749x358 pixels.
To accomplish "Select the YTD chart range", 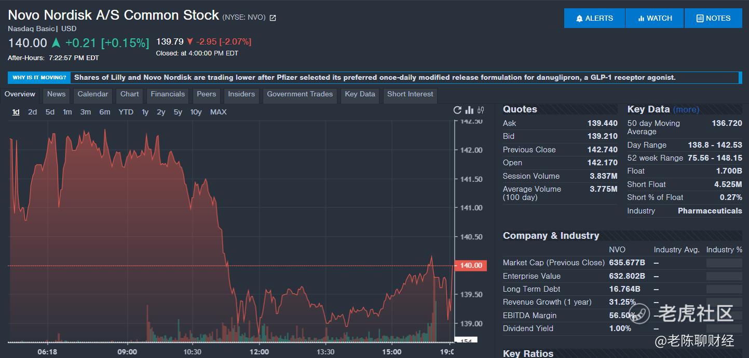I will [x=126, y=112].
